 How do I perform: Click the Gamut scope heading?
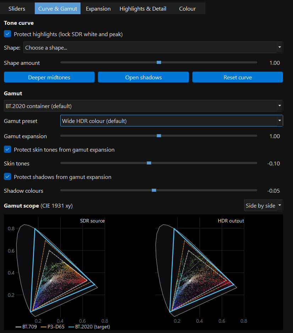(21, 205)
